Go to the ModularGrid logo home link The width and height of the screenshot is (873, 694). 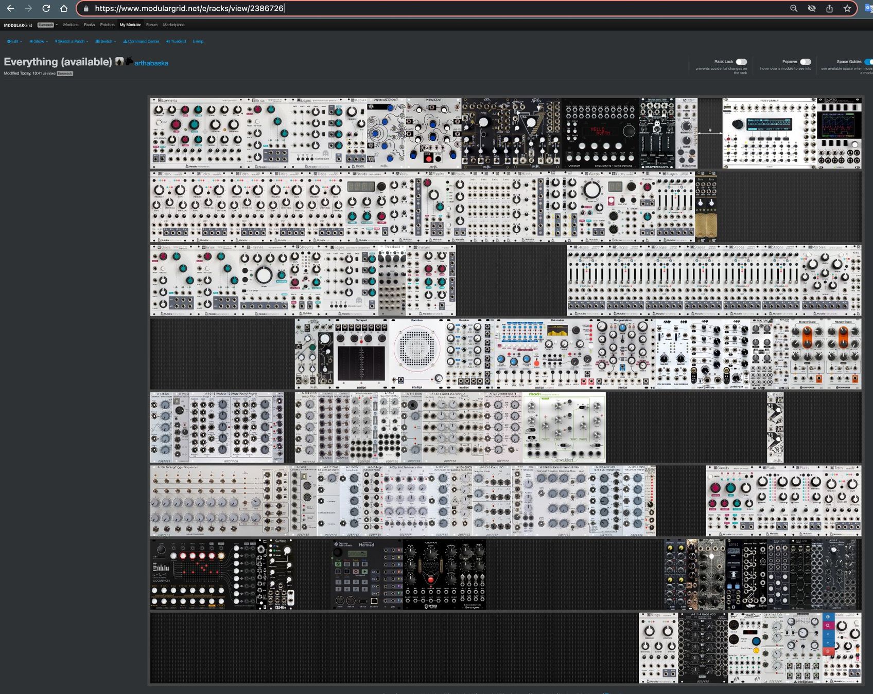pyautogui.click(x=18, y=25)
